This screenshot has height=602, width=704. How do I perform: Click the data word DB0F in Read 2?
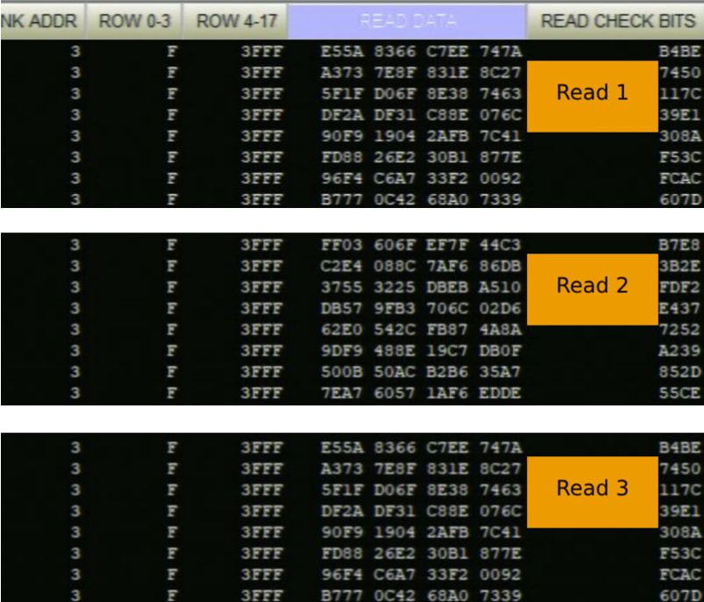coord(501,350)
